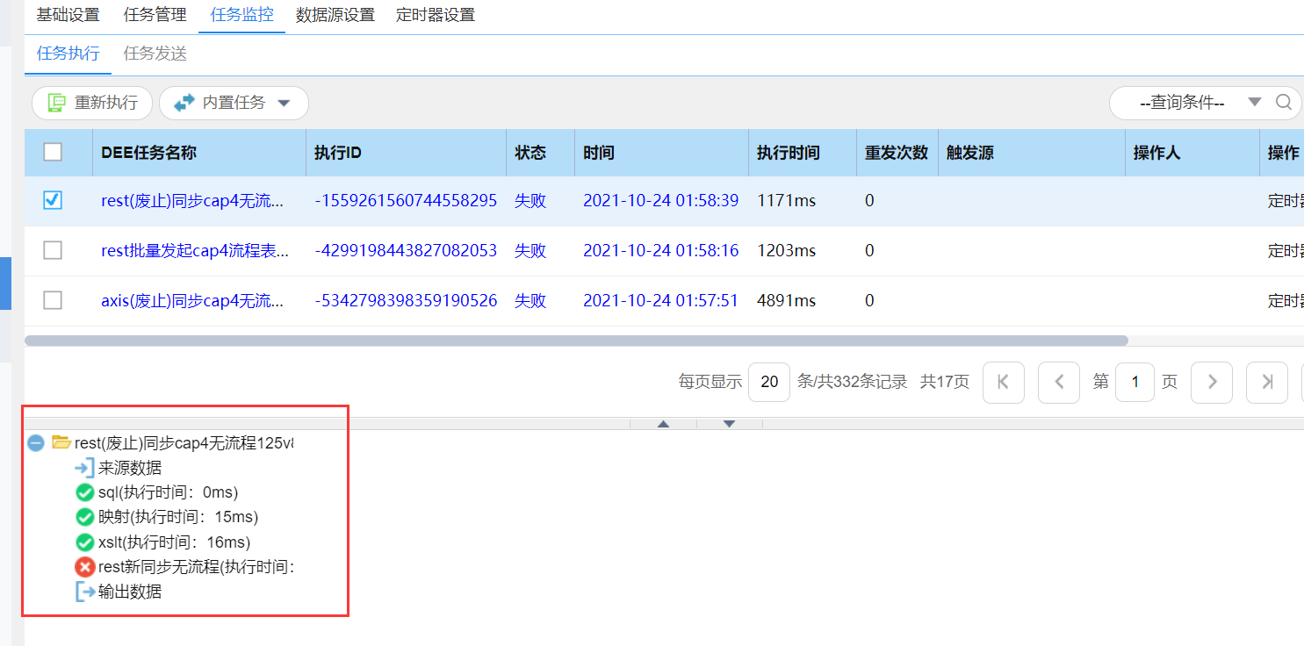Uncheck the rest(废止)同步cap4无流 row checkbox
Image resolution: width=1304 pixels, height=646 pixels.
[x=53, y=201]
